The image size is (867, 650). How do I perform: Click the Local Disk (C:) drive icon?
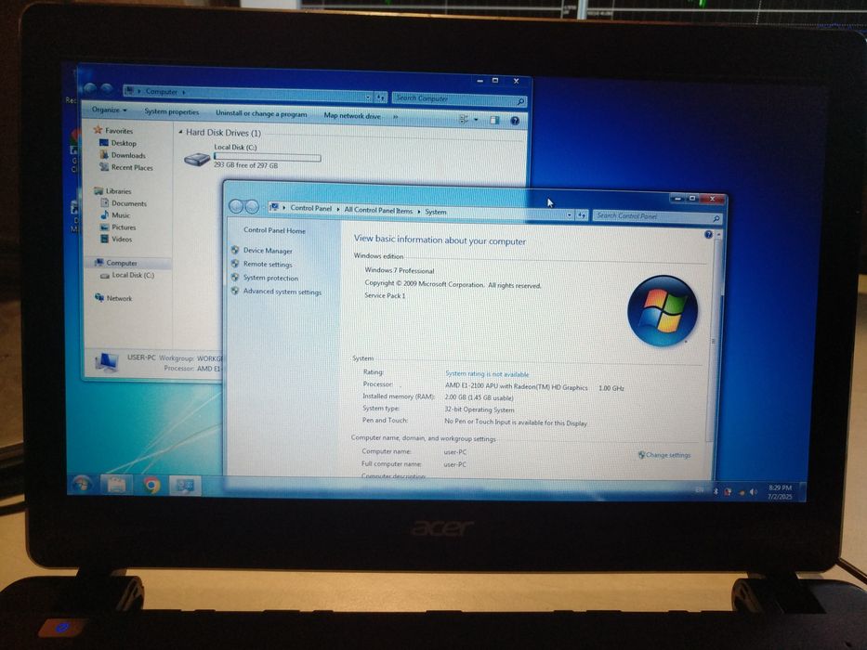tap(197, 159)
